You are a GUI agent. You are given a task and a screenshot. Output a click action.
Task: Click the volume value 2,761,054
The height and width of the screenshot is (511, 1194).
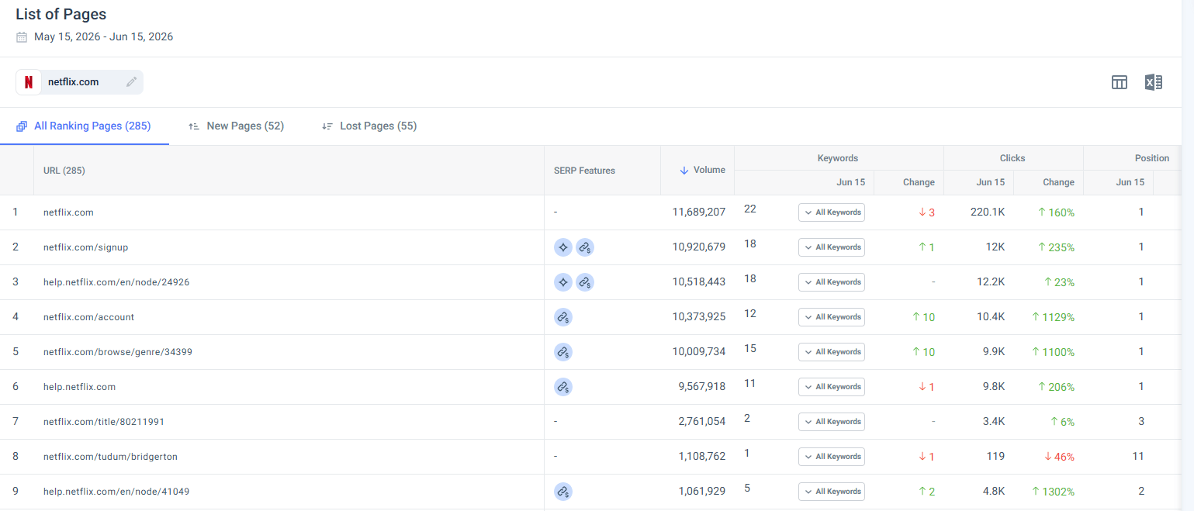(702, 422)
